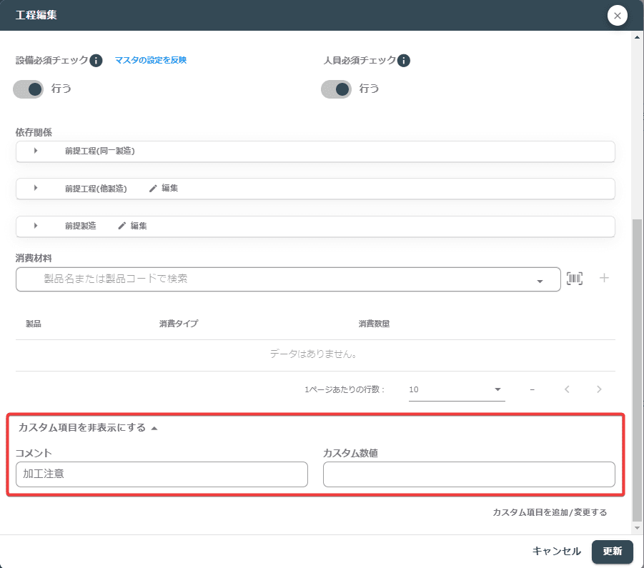Click pencil 編集 for 前提製造
This screenshot has width=644, height=568.
click(x=132, y=226)
